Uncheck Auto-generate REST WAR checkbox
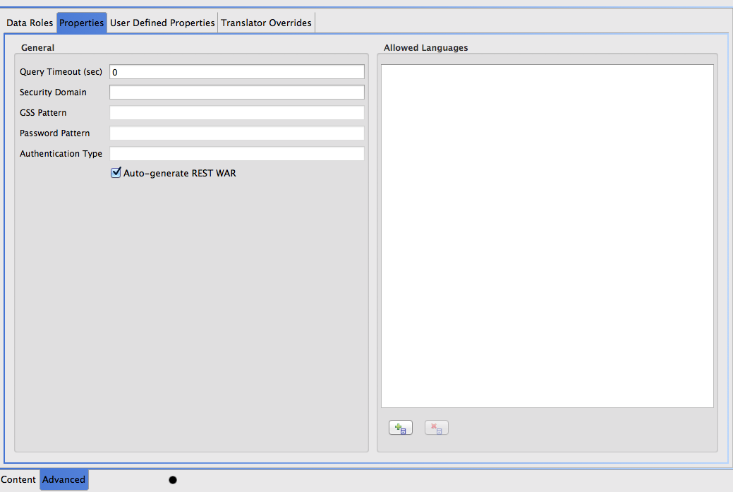 (x=116, y=172)
